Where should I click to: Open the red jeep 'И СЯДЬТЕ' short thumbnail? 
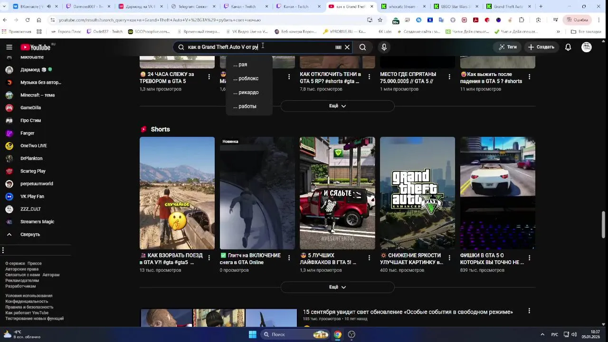tap(337, 193)
